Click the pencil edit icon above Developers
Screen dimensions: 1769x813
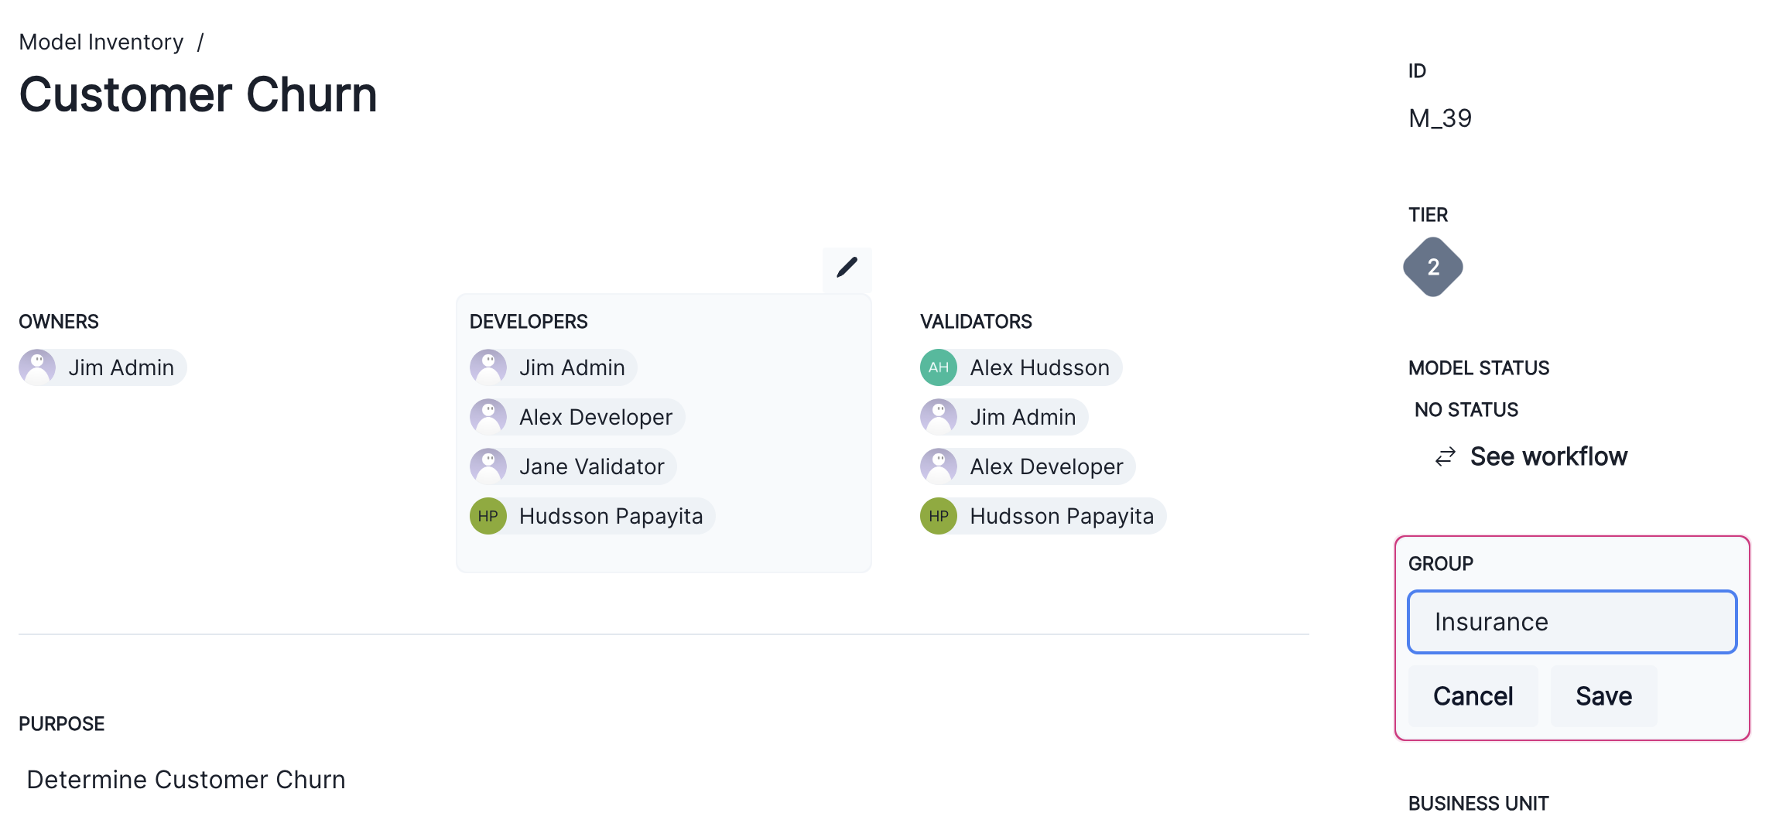coord(847,268)
